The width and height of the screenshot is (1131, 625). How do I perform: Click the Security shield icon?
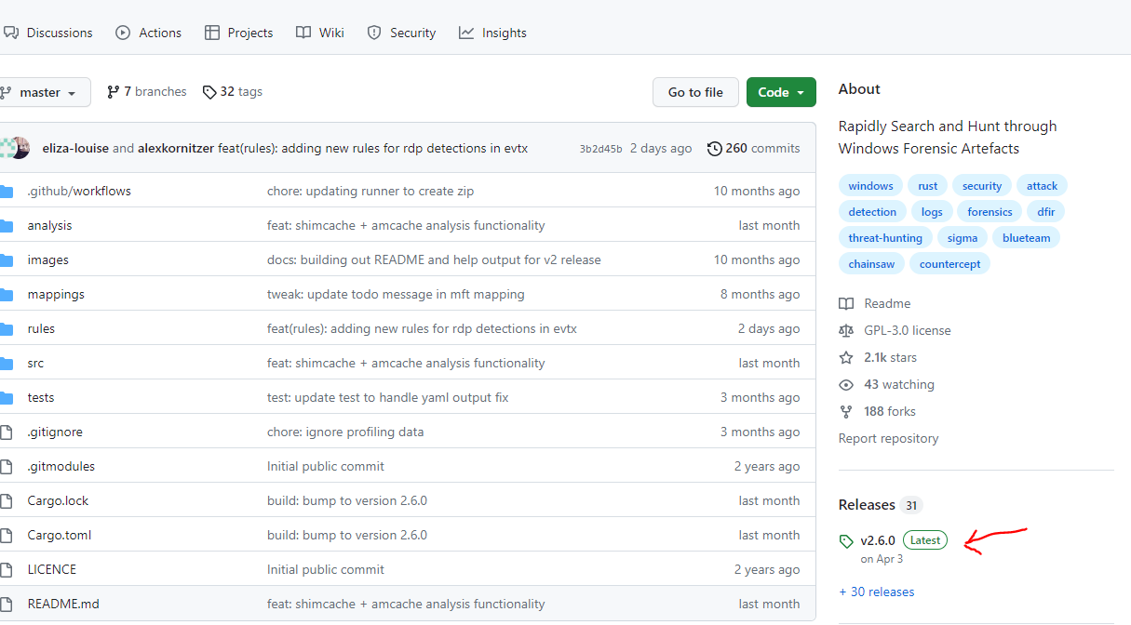[374, 33]
